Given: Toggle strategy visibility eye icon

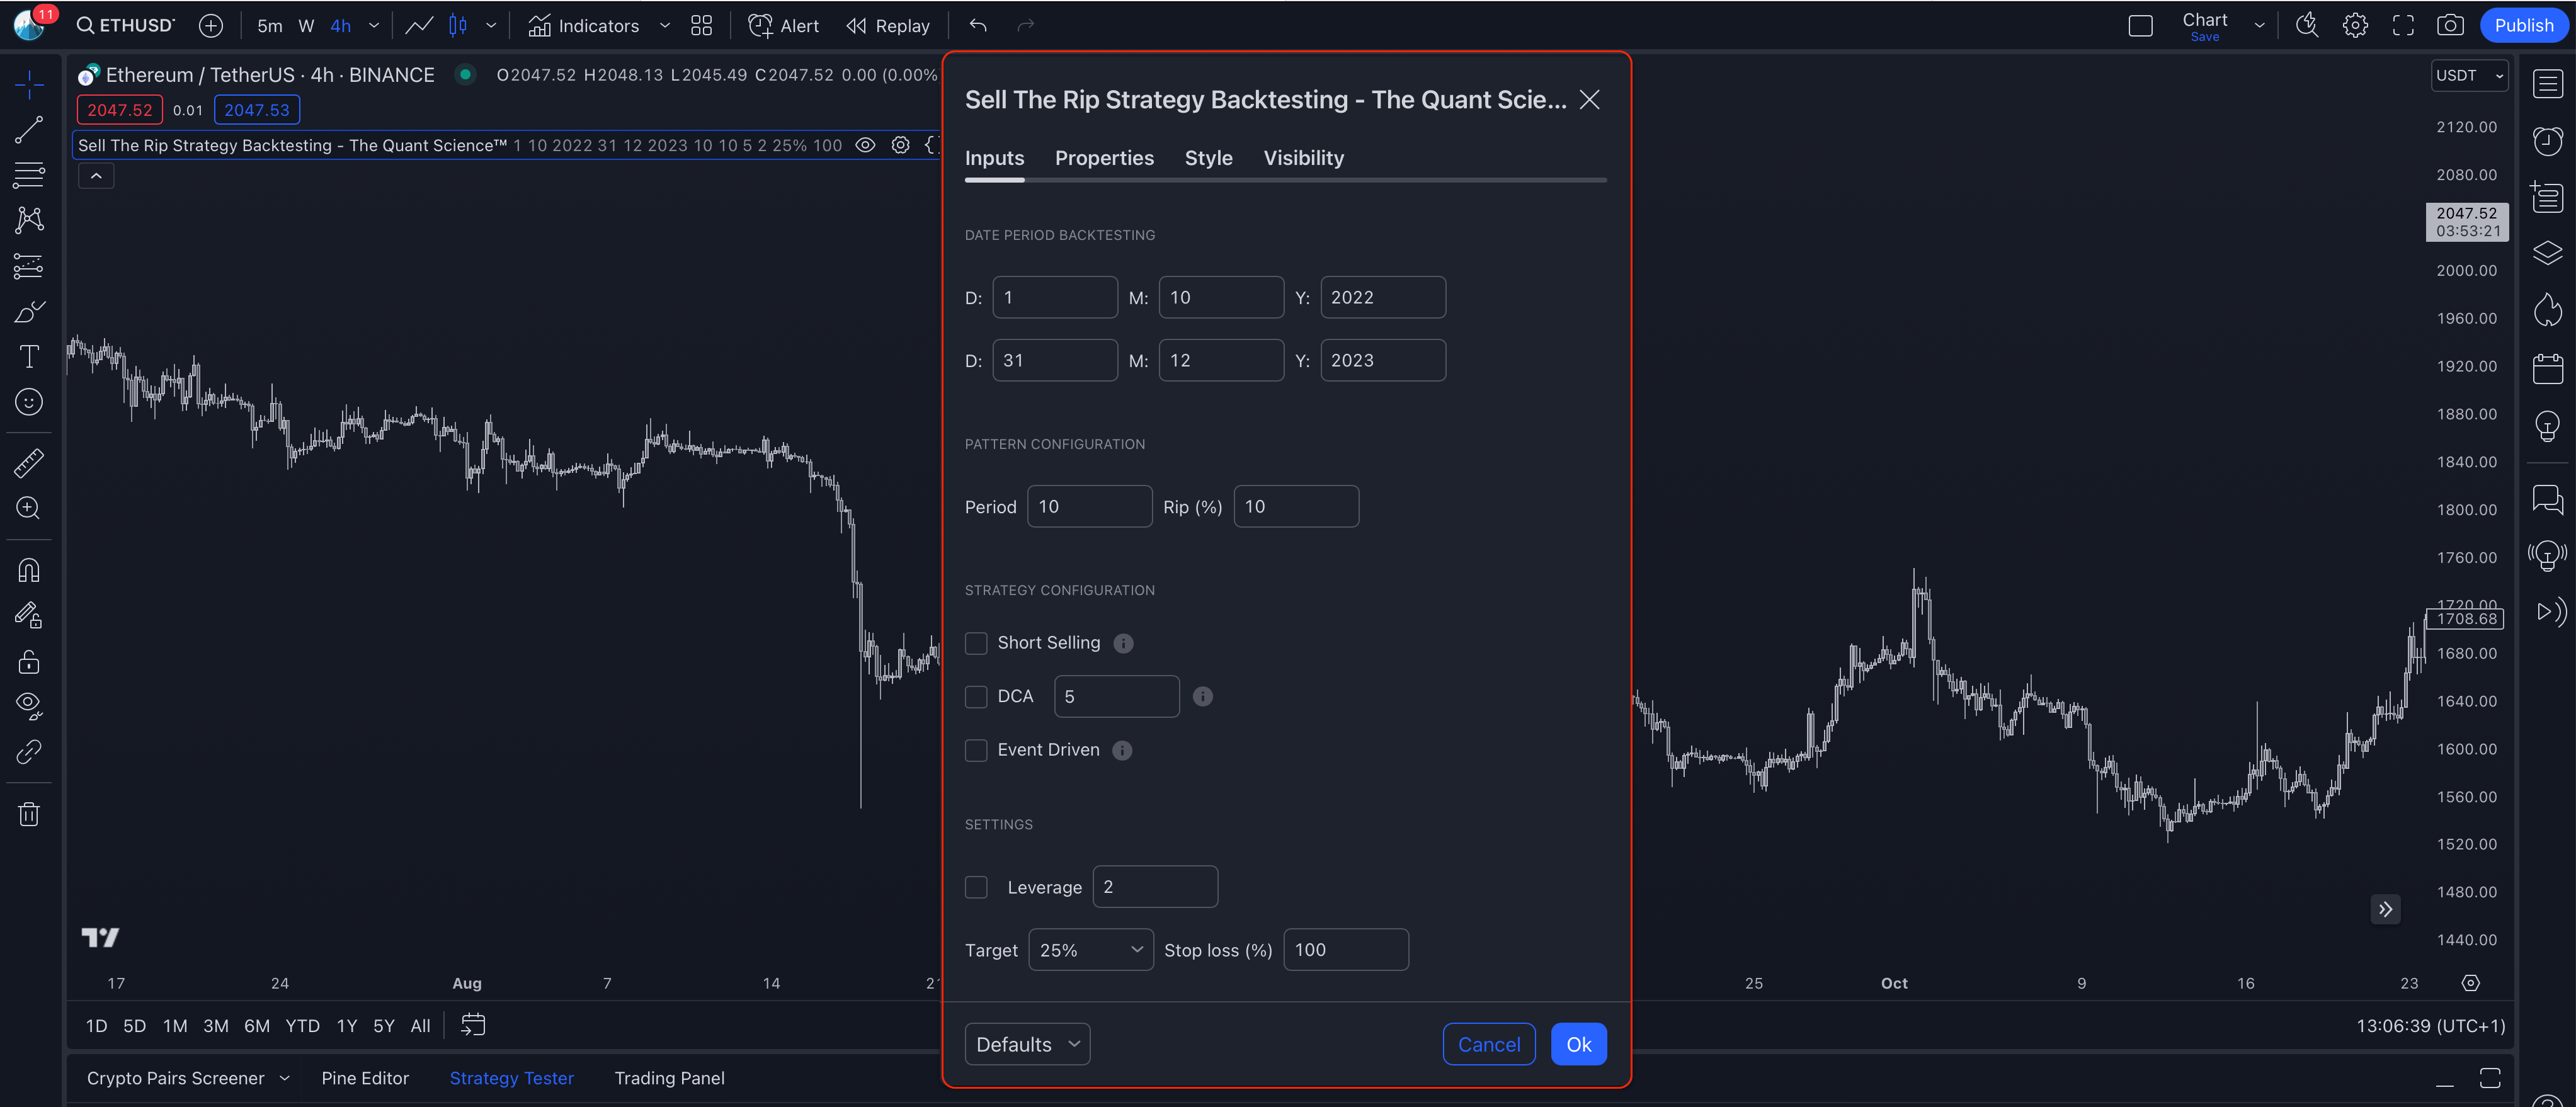Looking at the screenshot, I should pos(865,145).
